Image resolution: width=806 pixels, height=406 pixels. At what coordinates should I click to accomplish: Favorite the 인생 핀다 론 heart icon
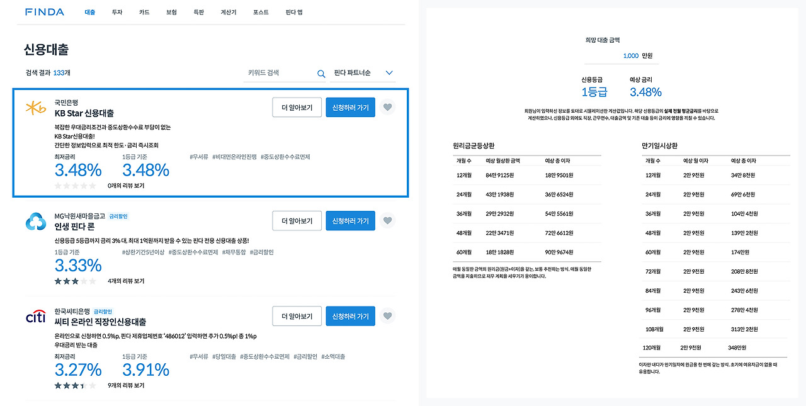point(388,221)
